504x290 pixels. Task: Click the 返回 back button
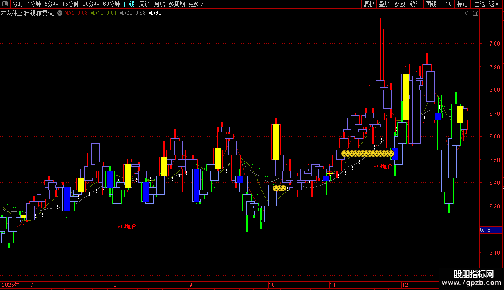[x=494, y=4]
